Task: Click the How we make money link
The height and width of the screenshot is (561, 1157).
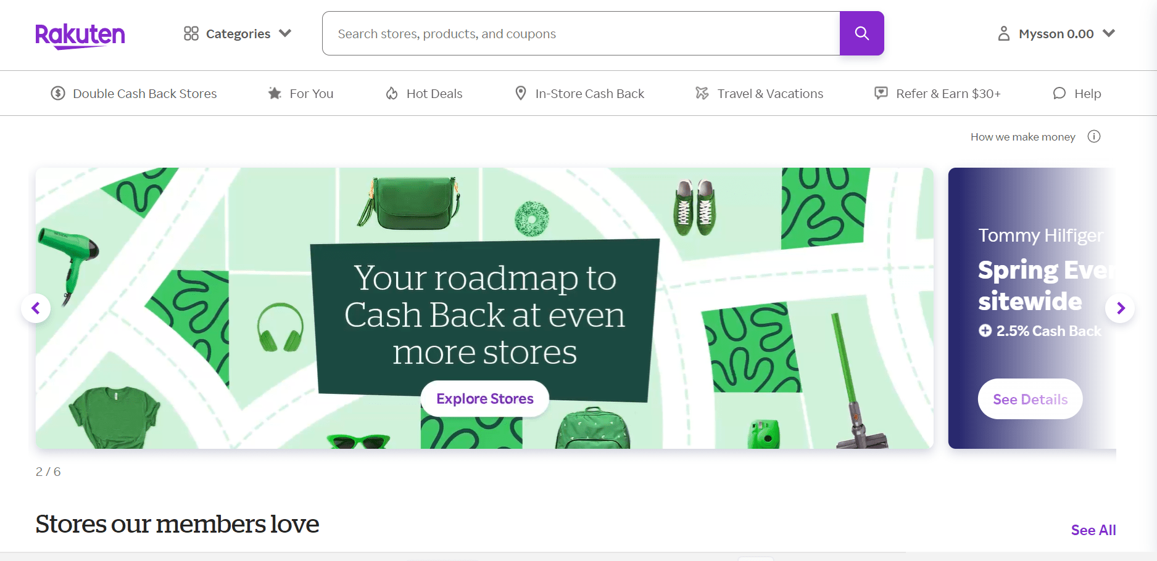Action: 1022,137
